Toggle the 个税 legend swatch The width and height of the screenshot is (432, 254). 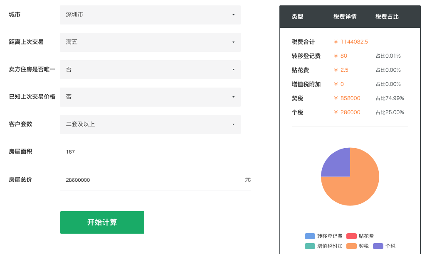coord(378,246)
